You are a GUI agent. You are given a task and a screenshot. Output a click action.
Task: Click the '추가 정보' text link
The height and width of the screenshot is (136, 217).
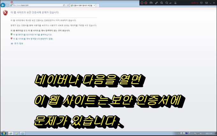coord(19,43)
